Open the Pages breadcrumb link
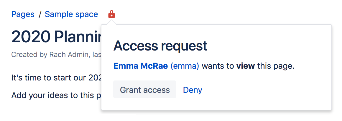This screenshot has height=121, width=342. [x=23, y=14]
